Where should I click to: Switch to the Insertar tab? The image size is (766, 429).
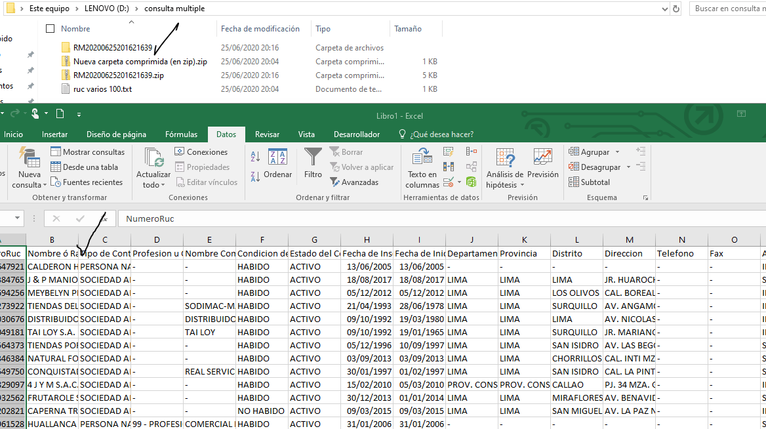[54, 134]
